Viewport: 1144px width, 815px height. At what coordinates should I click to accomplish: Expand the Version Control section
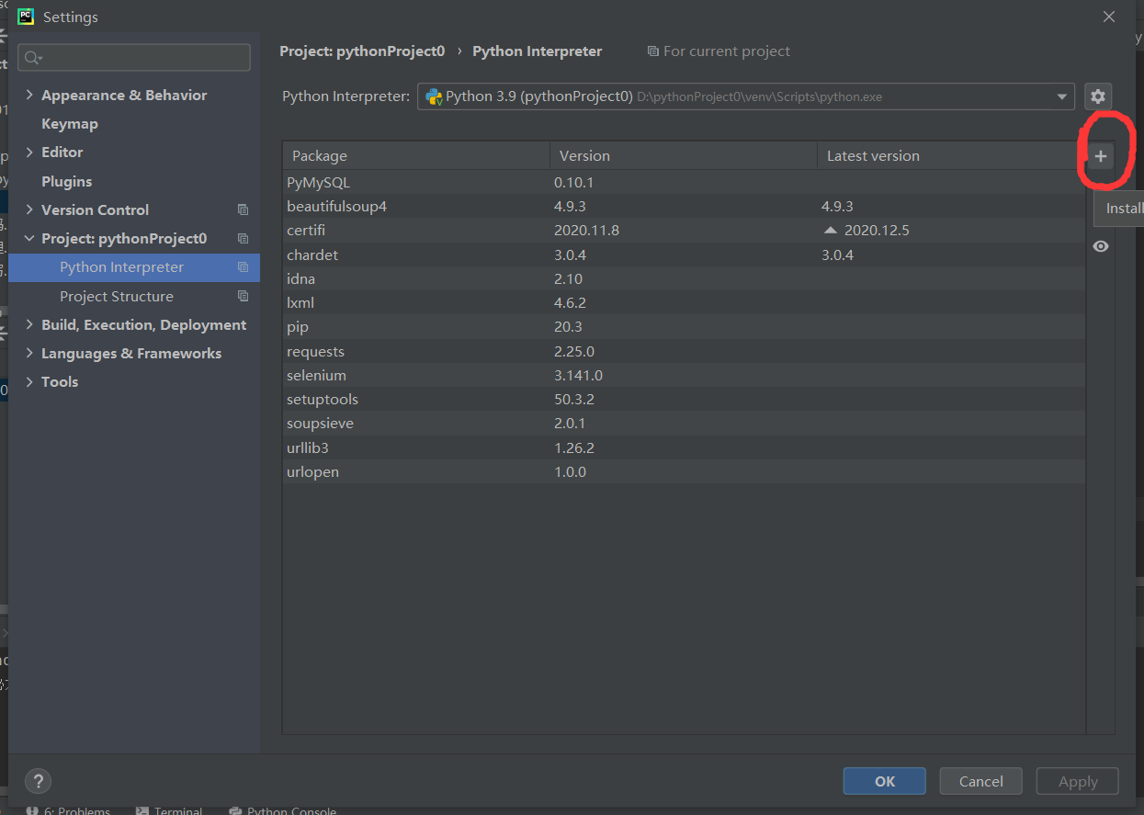[x=29, y=209]
